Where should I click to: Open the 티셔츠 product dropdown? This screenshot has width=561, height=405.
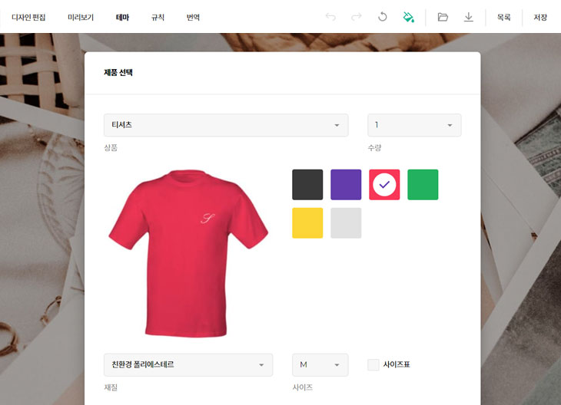click(226, 125)
